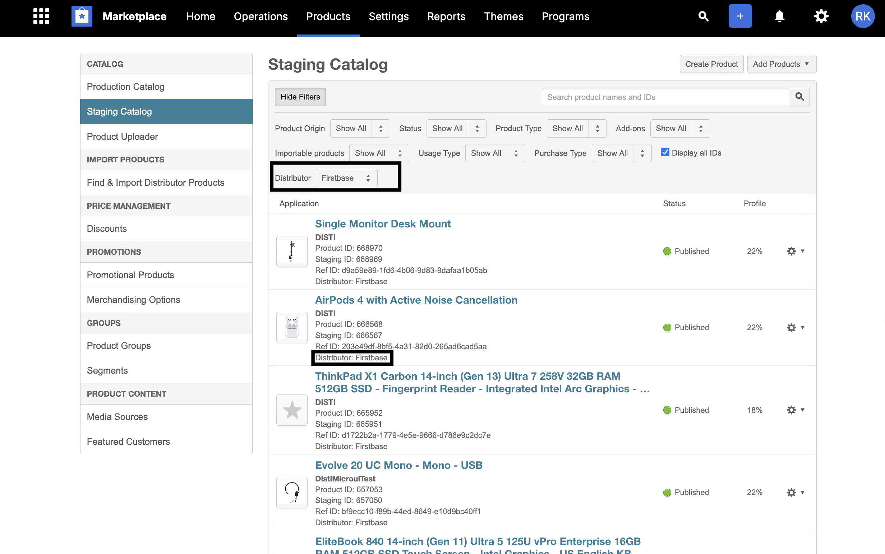Open settings gear in top bar

click(x=821, y=16)
